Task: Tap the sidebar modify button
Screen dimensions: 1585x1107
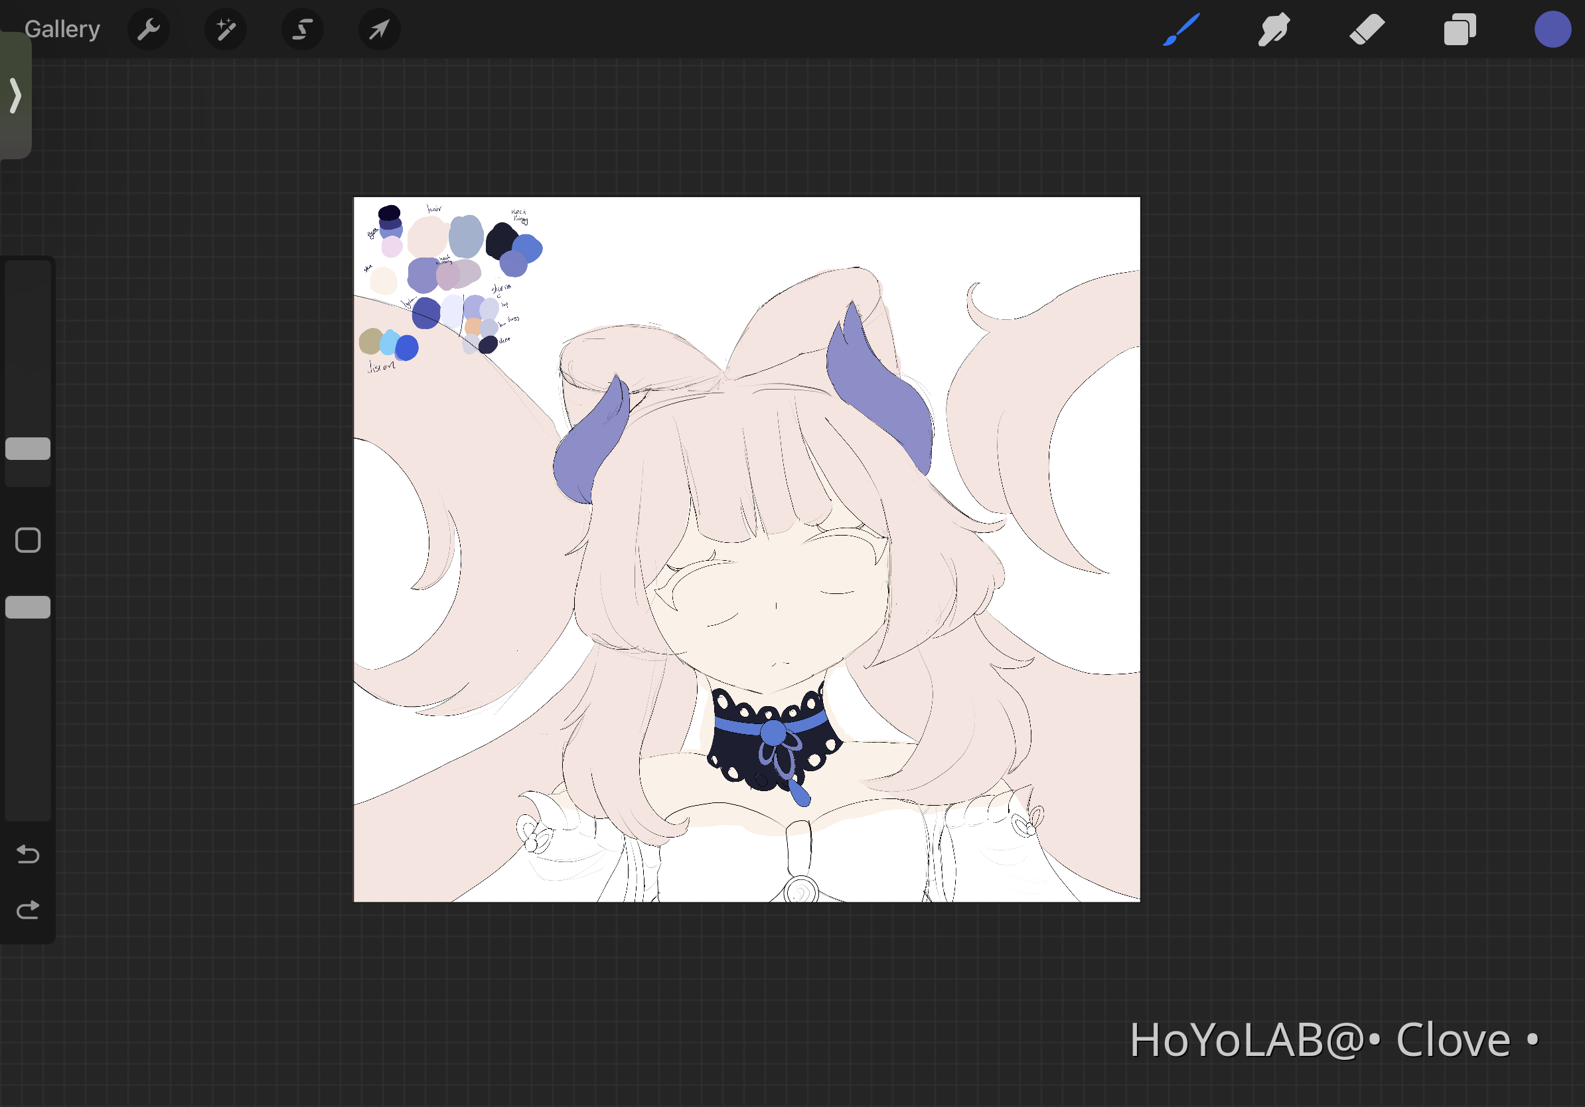Action: tap(28, 540)
